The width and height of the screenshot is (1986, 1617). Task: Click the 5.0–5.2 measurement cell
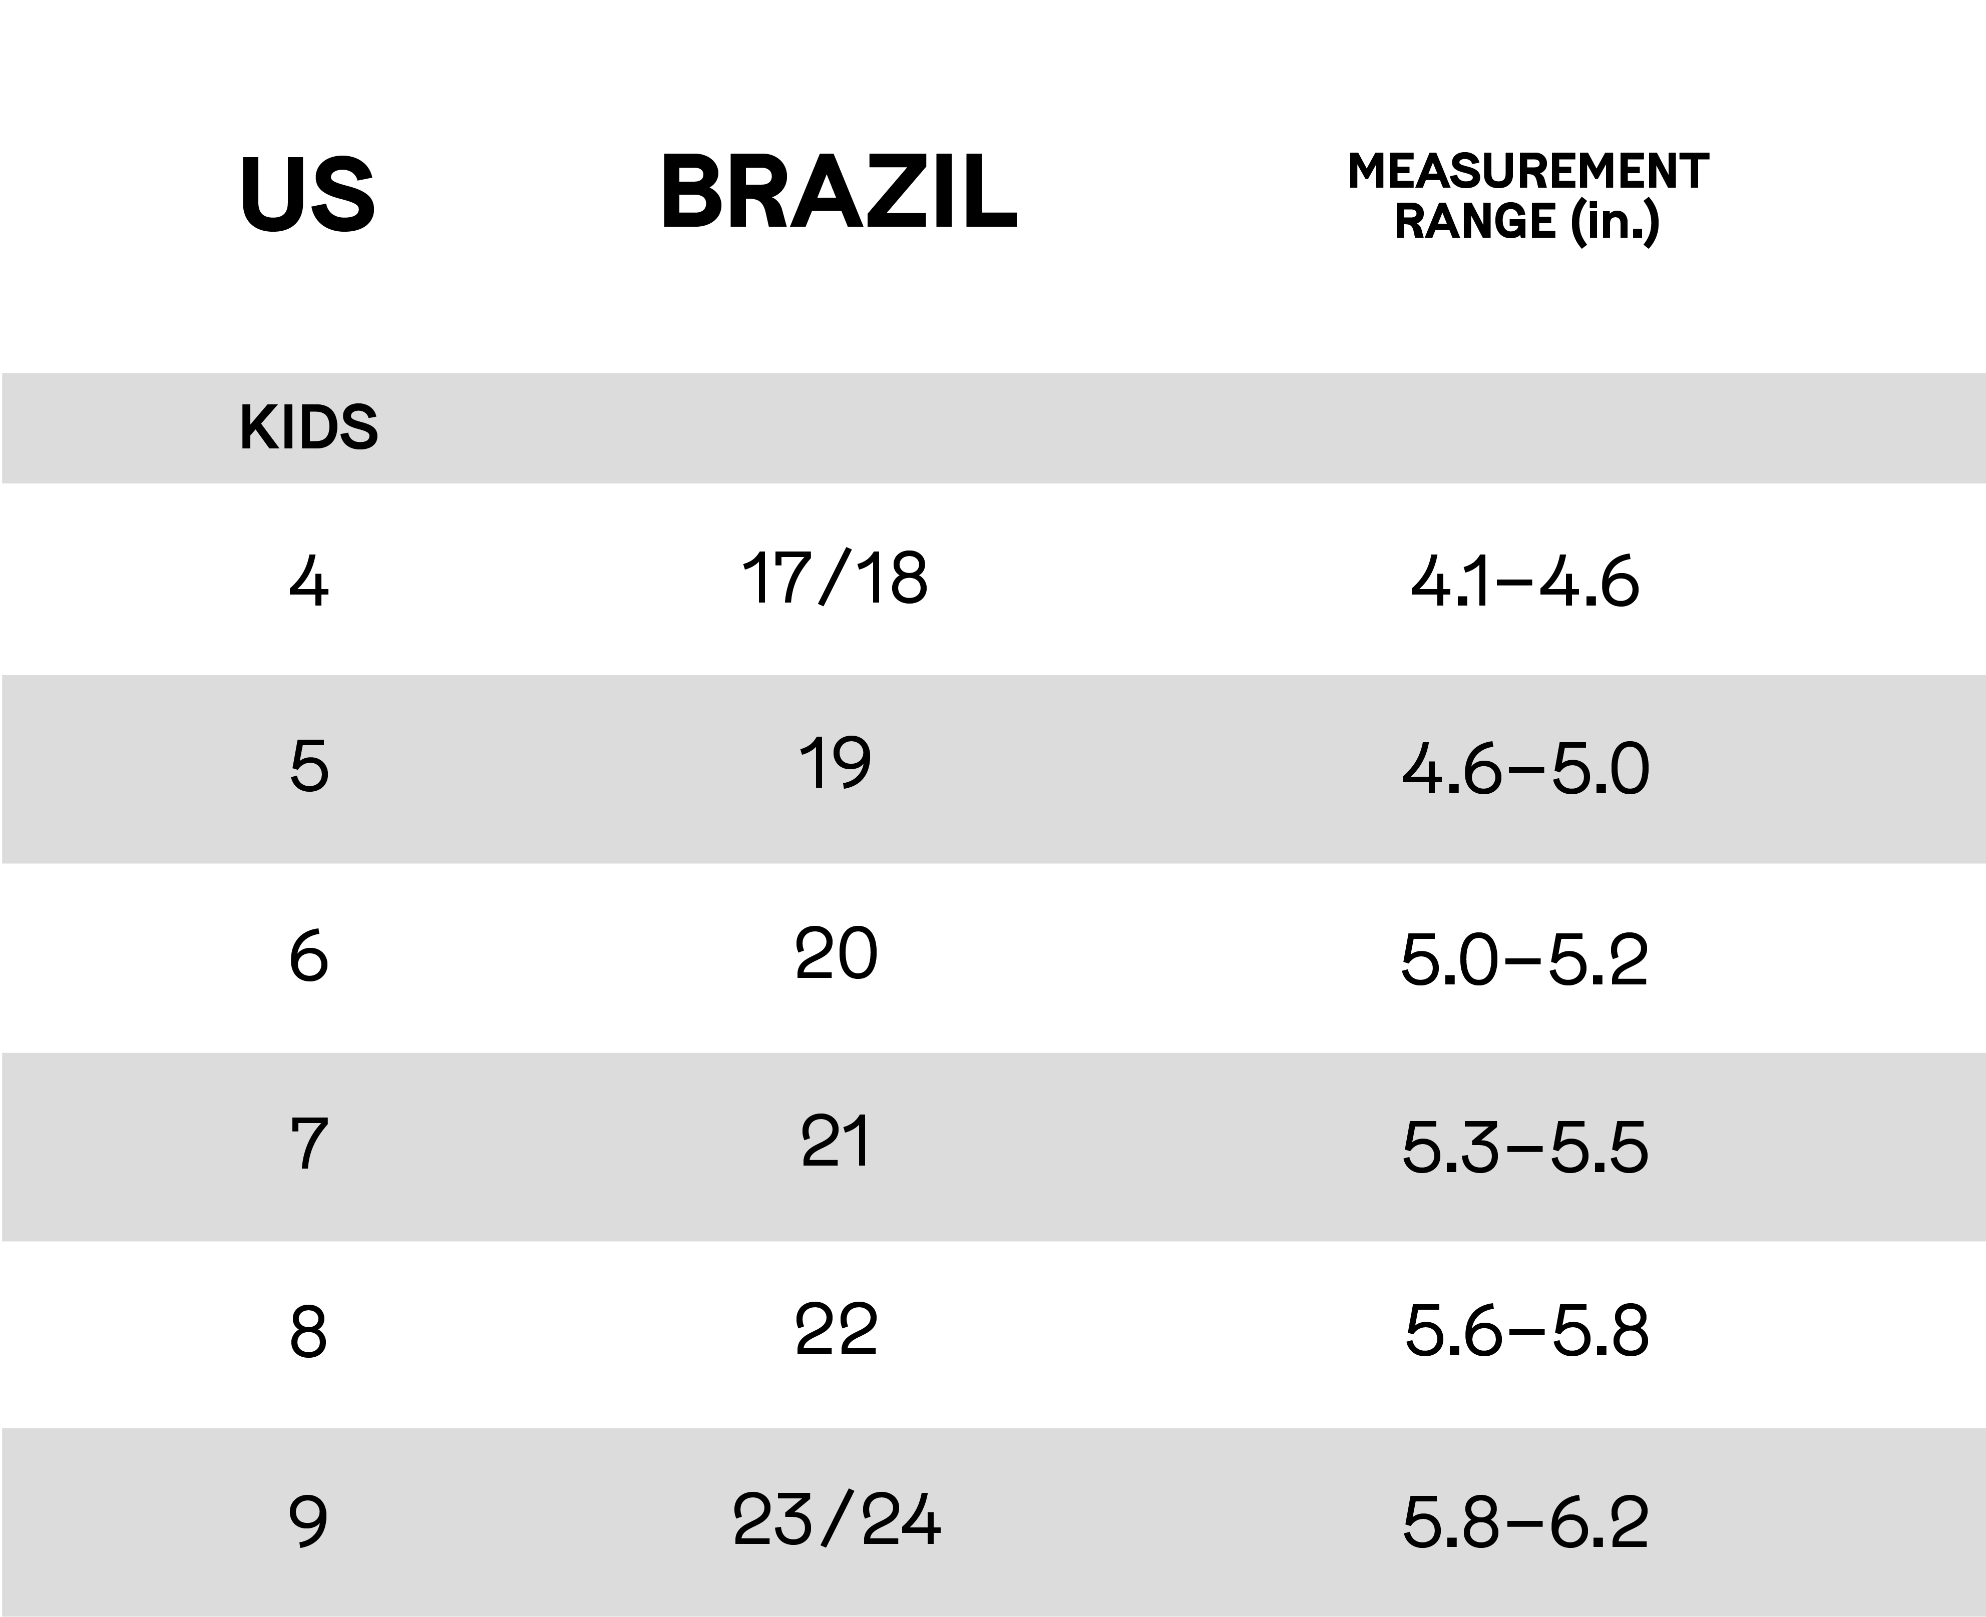(1524, 959)
